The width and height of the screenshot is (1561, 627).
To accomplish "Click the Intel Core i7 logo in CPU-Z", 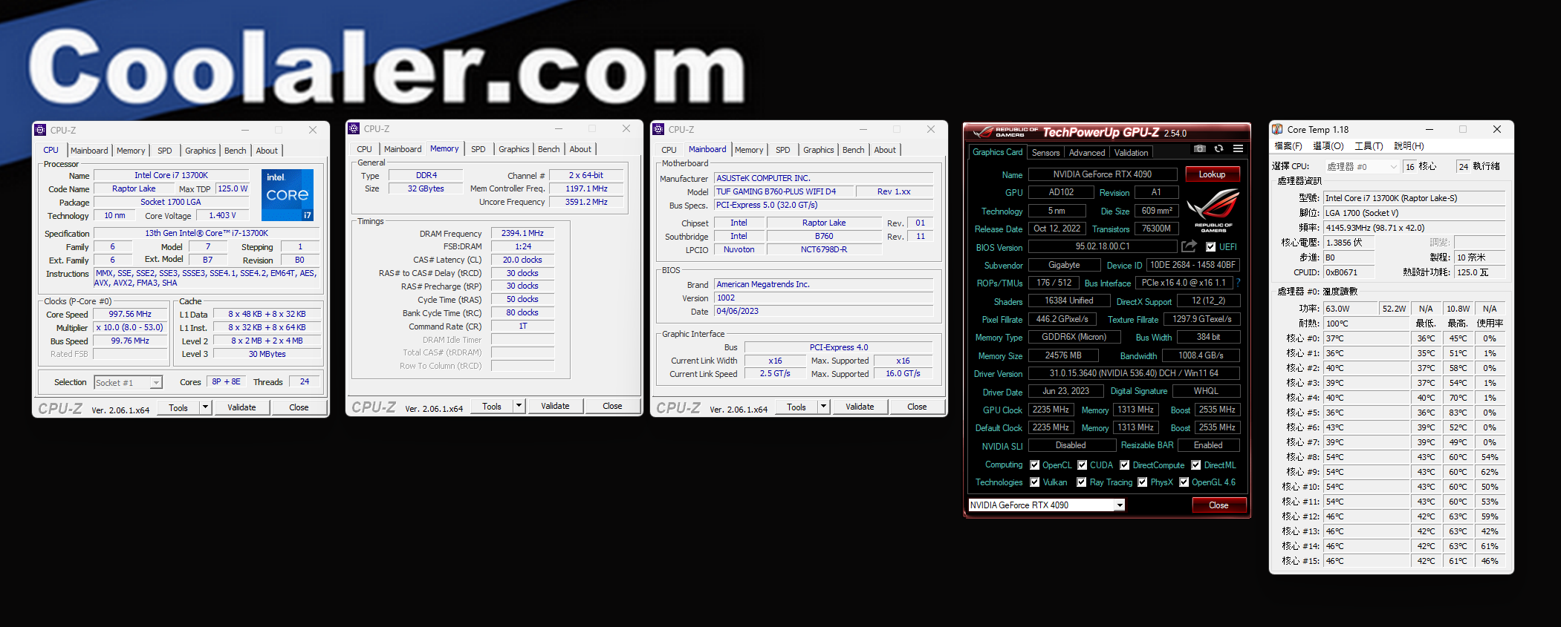I will tap(288, 194).
